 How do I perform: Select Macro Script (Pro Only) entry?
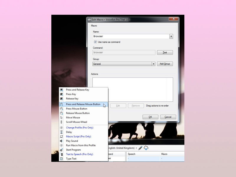83,137
